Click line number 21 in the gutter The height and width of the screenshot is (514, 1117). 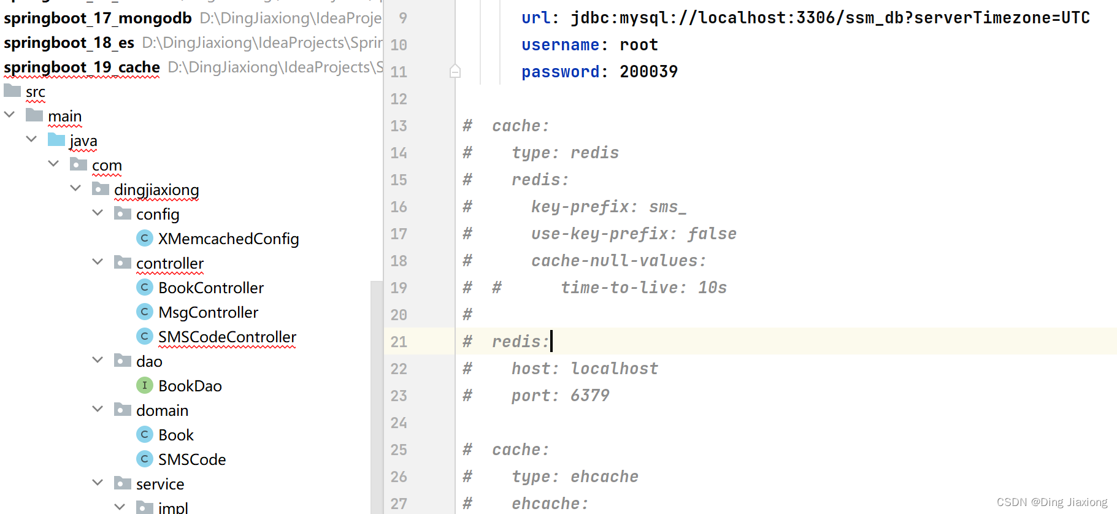click(399, 342)
